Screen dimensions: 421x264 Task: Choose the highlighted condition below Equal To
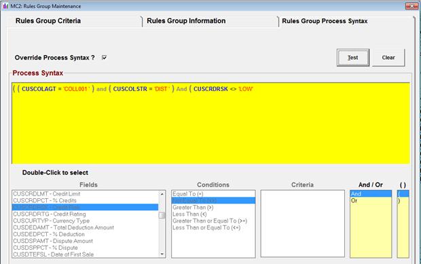213,200
